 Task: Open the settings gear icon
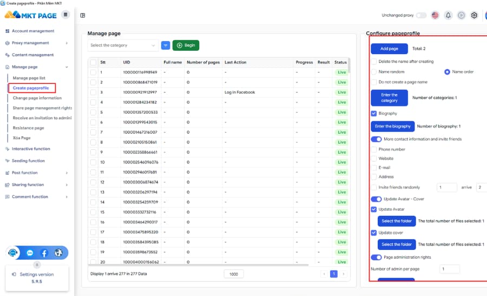coord(474,15)
